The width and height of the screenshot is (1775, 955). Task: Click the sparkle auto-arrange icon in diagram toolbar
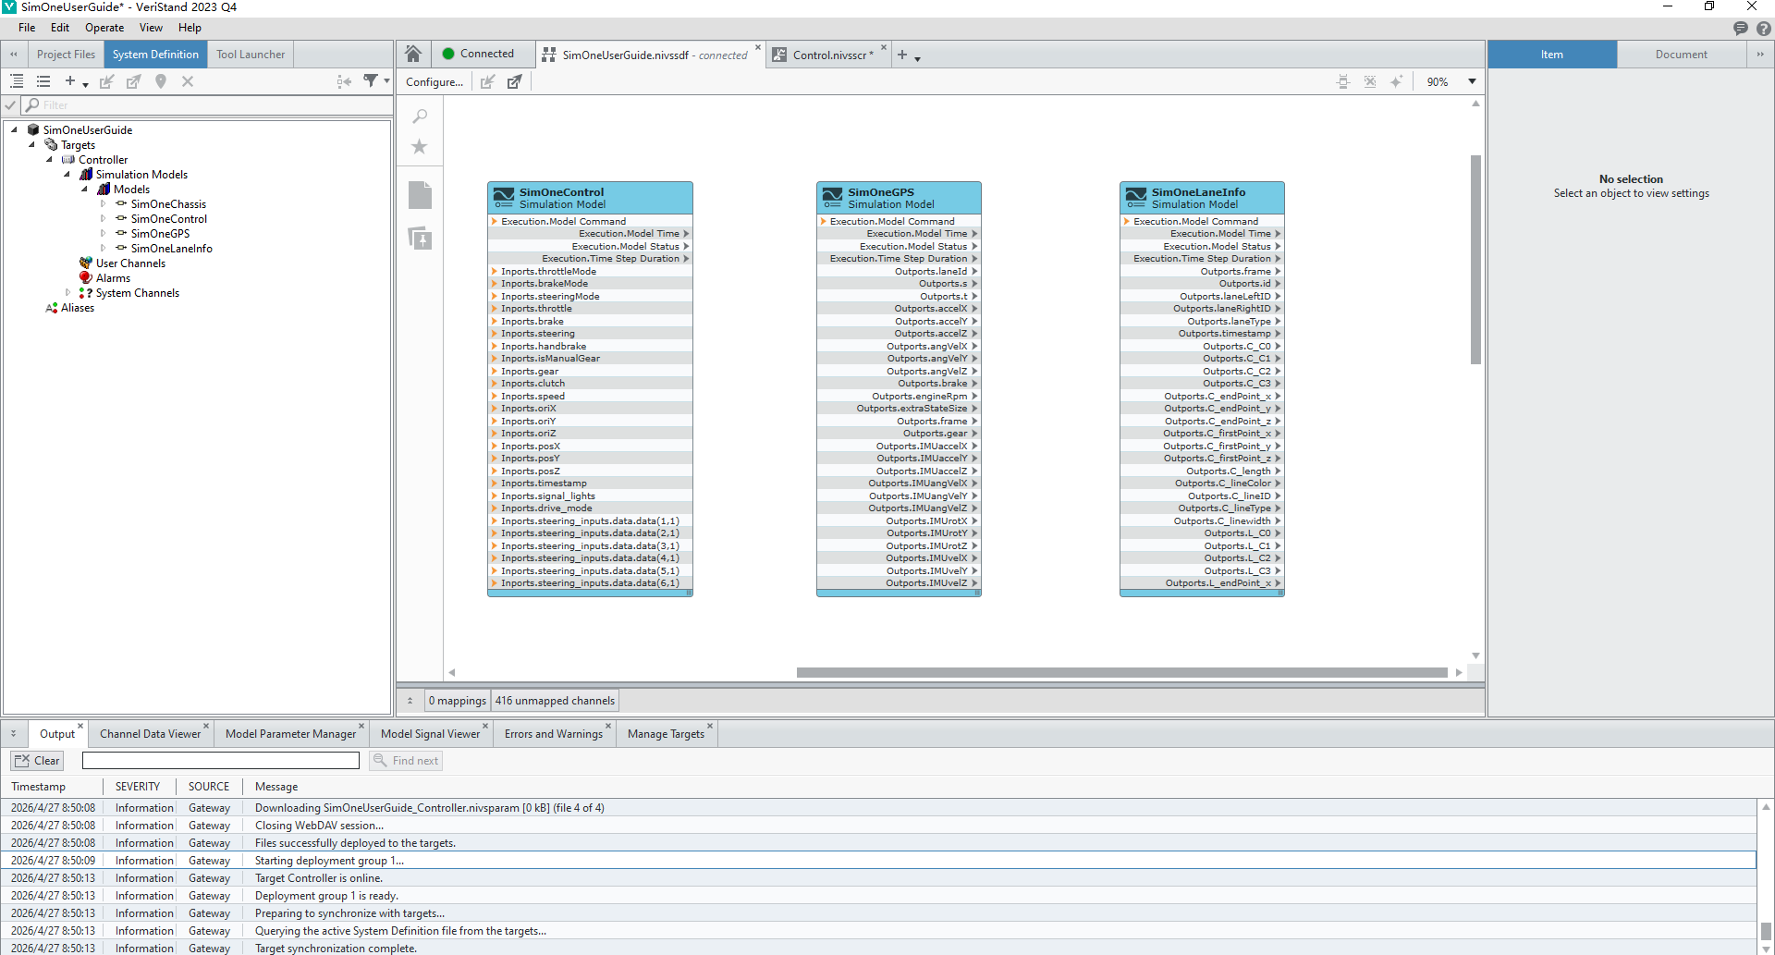click(x=1397, y=81)
